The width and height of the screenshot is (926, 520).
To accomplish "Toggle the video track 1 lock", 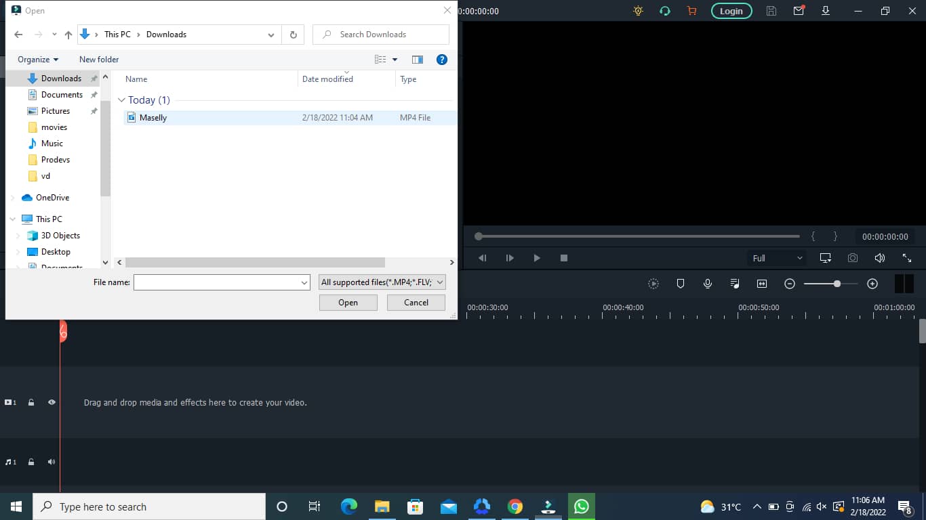I will click(31, 402).
